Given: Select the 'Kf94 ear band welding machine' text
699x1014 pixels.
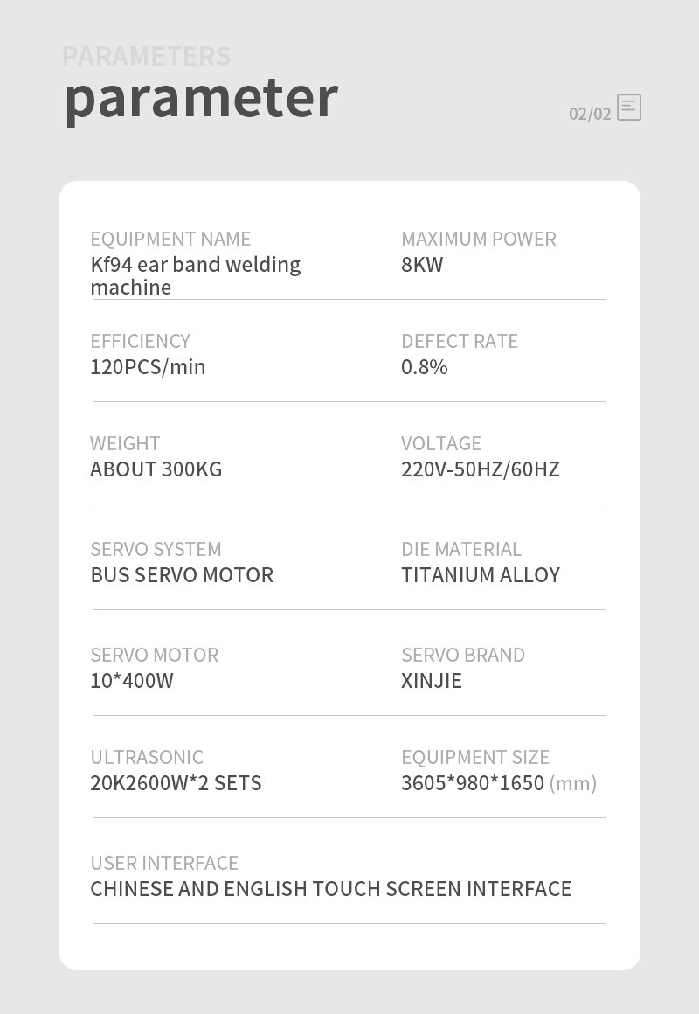Looking at the screenshot, I should coord(195,275).
